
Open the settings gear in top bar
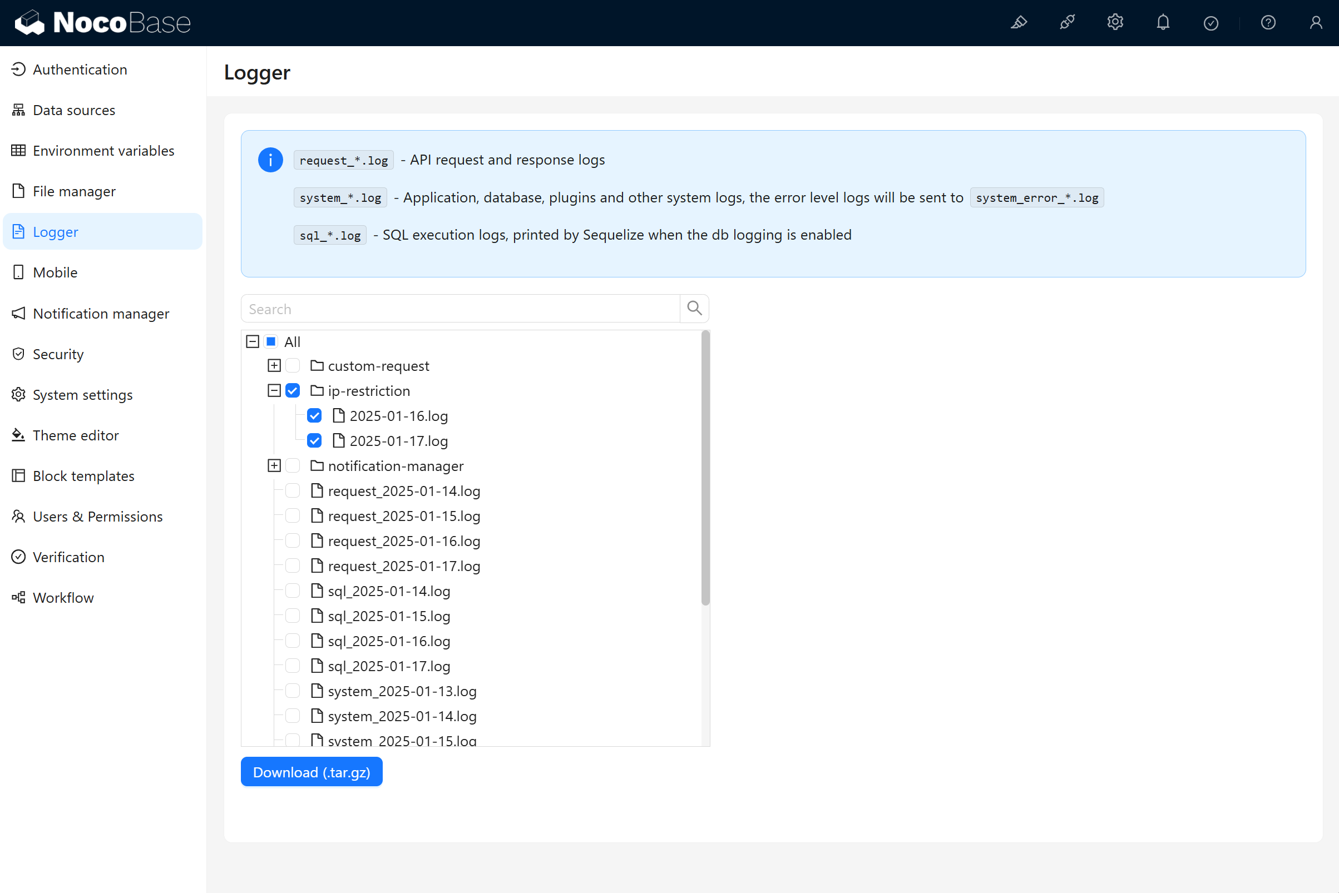tap(1115, 23)
